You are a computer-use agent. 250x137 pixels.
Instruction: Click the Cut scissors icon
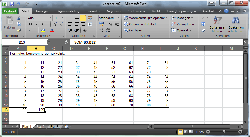(x=19, y=18)
